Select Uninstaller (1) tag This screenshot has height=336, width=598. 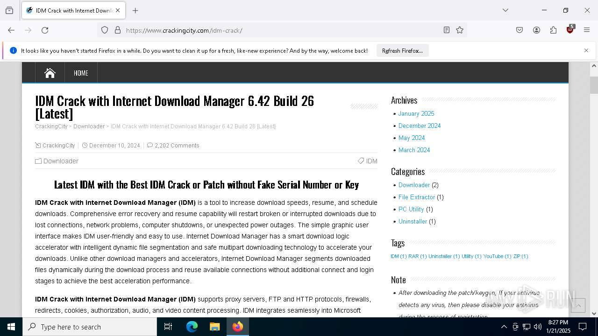[x=444, y=256]
